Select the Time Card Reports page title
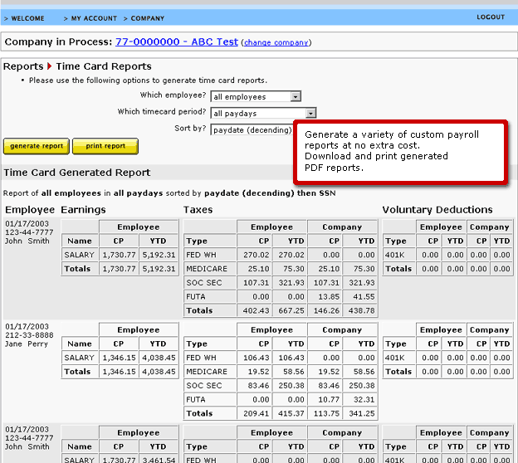 click(x=104, y=66)
